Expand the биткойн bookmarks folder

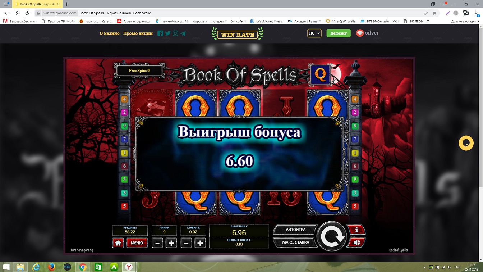(238, 21)
